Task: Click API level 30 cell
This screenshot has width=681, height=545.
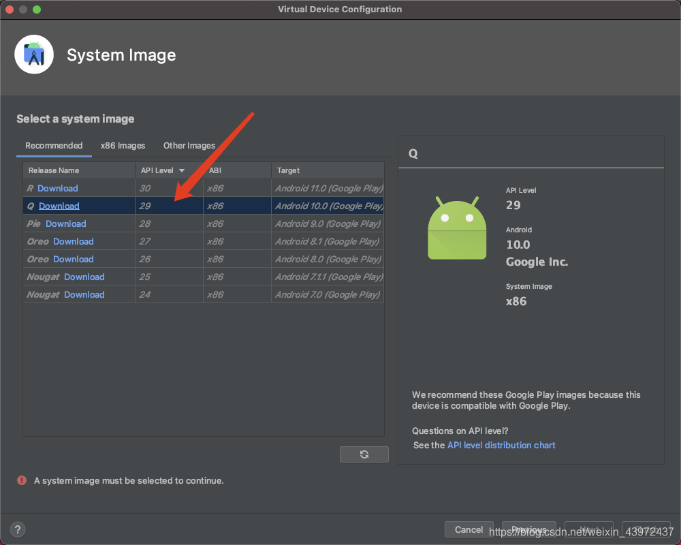Action: pyautogui.click(x=169, y=188)
